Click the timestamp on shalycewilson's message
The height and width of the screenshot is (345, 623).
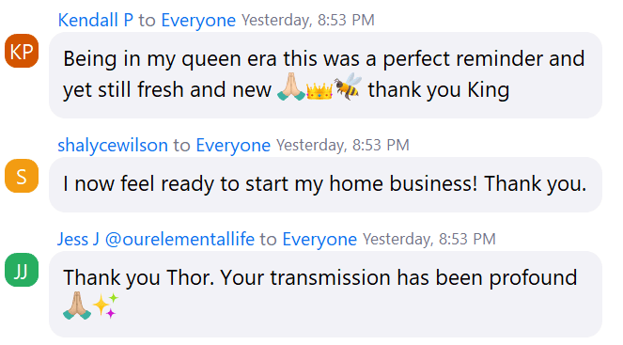(342, 145)
